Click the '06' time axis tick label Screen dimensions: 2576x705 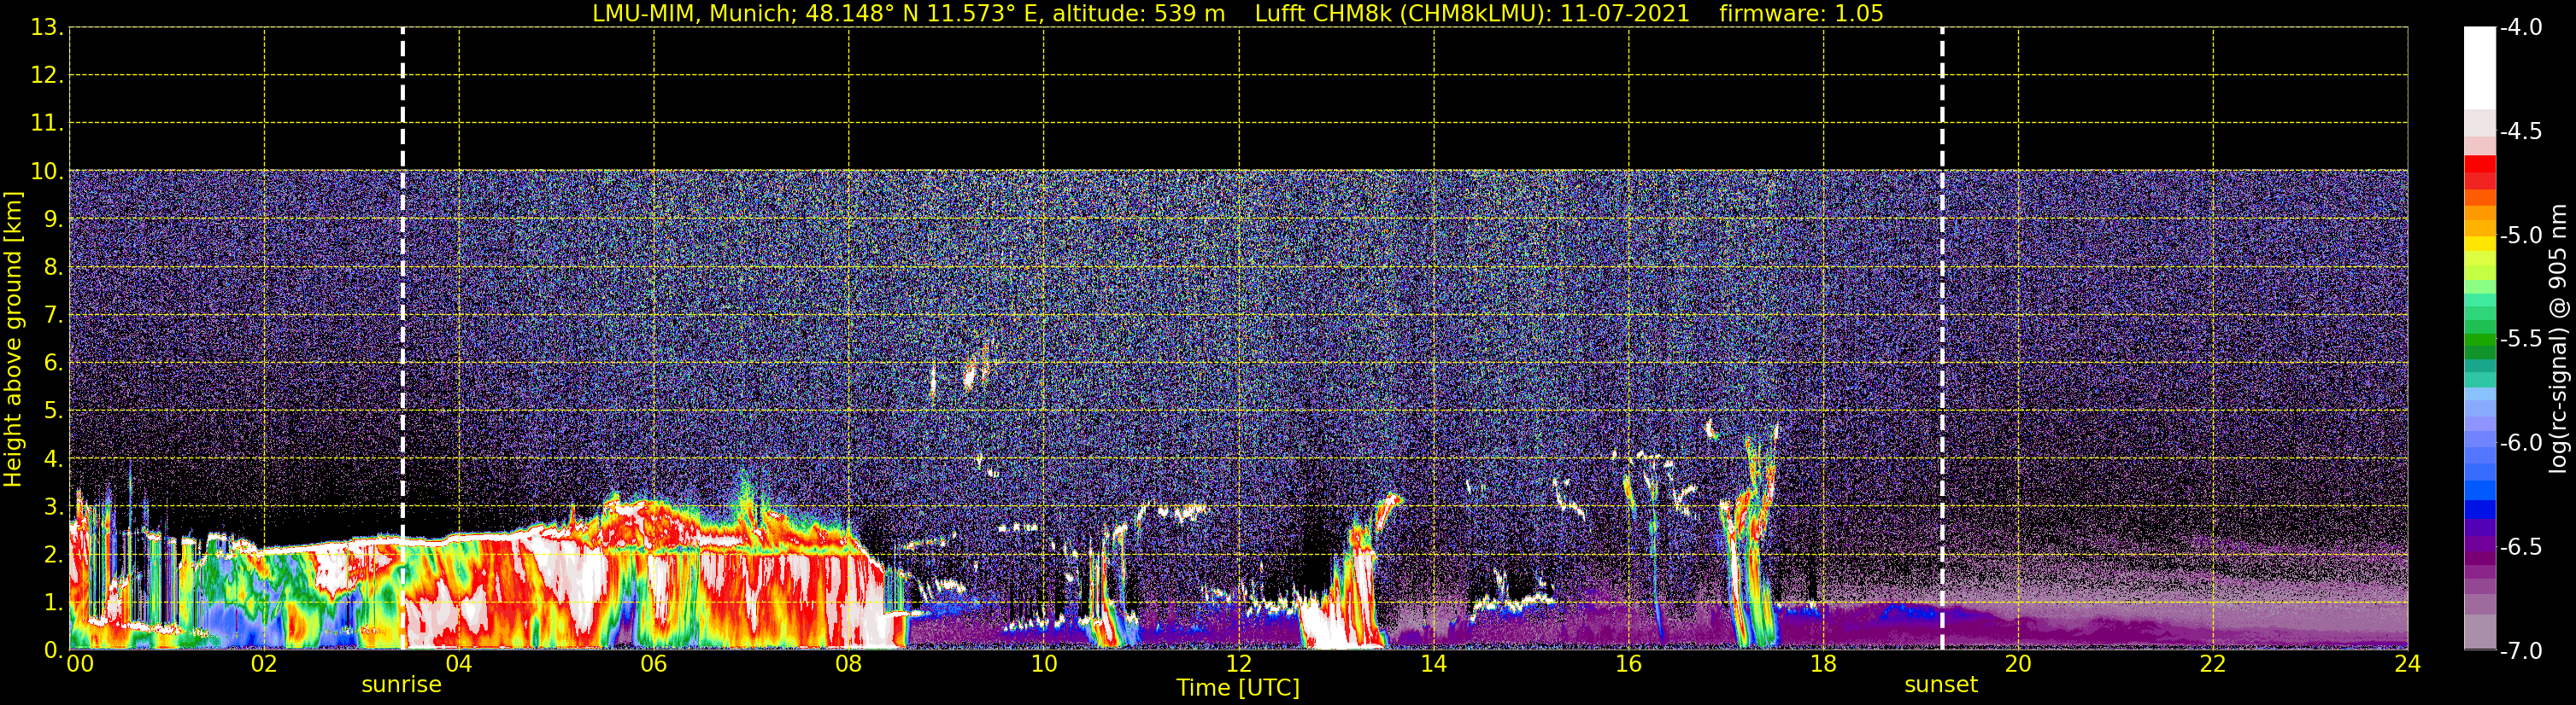(653, 664)
